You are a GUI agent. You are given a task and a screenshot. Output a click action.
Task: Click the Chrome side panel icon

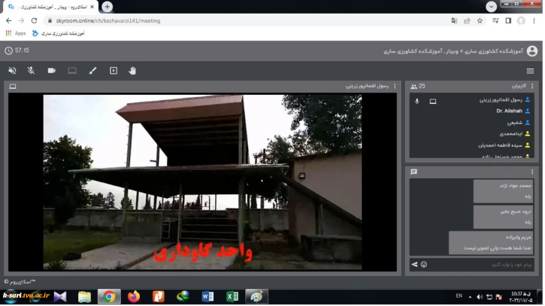coord(508,21)
